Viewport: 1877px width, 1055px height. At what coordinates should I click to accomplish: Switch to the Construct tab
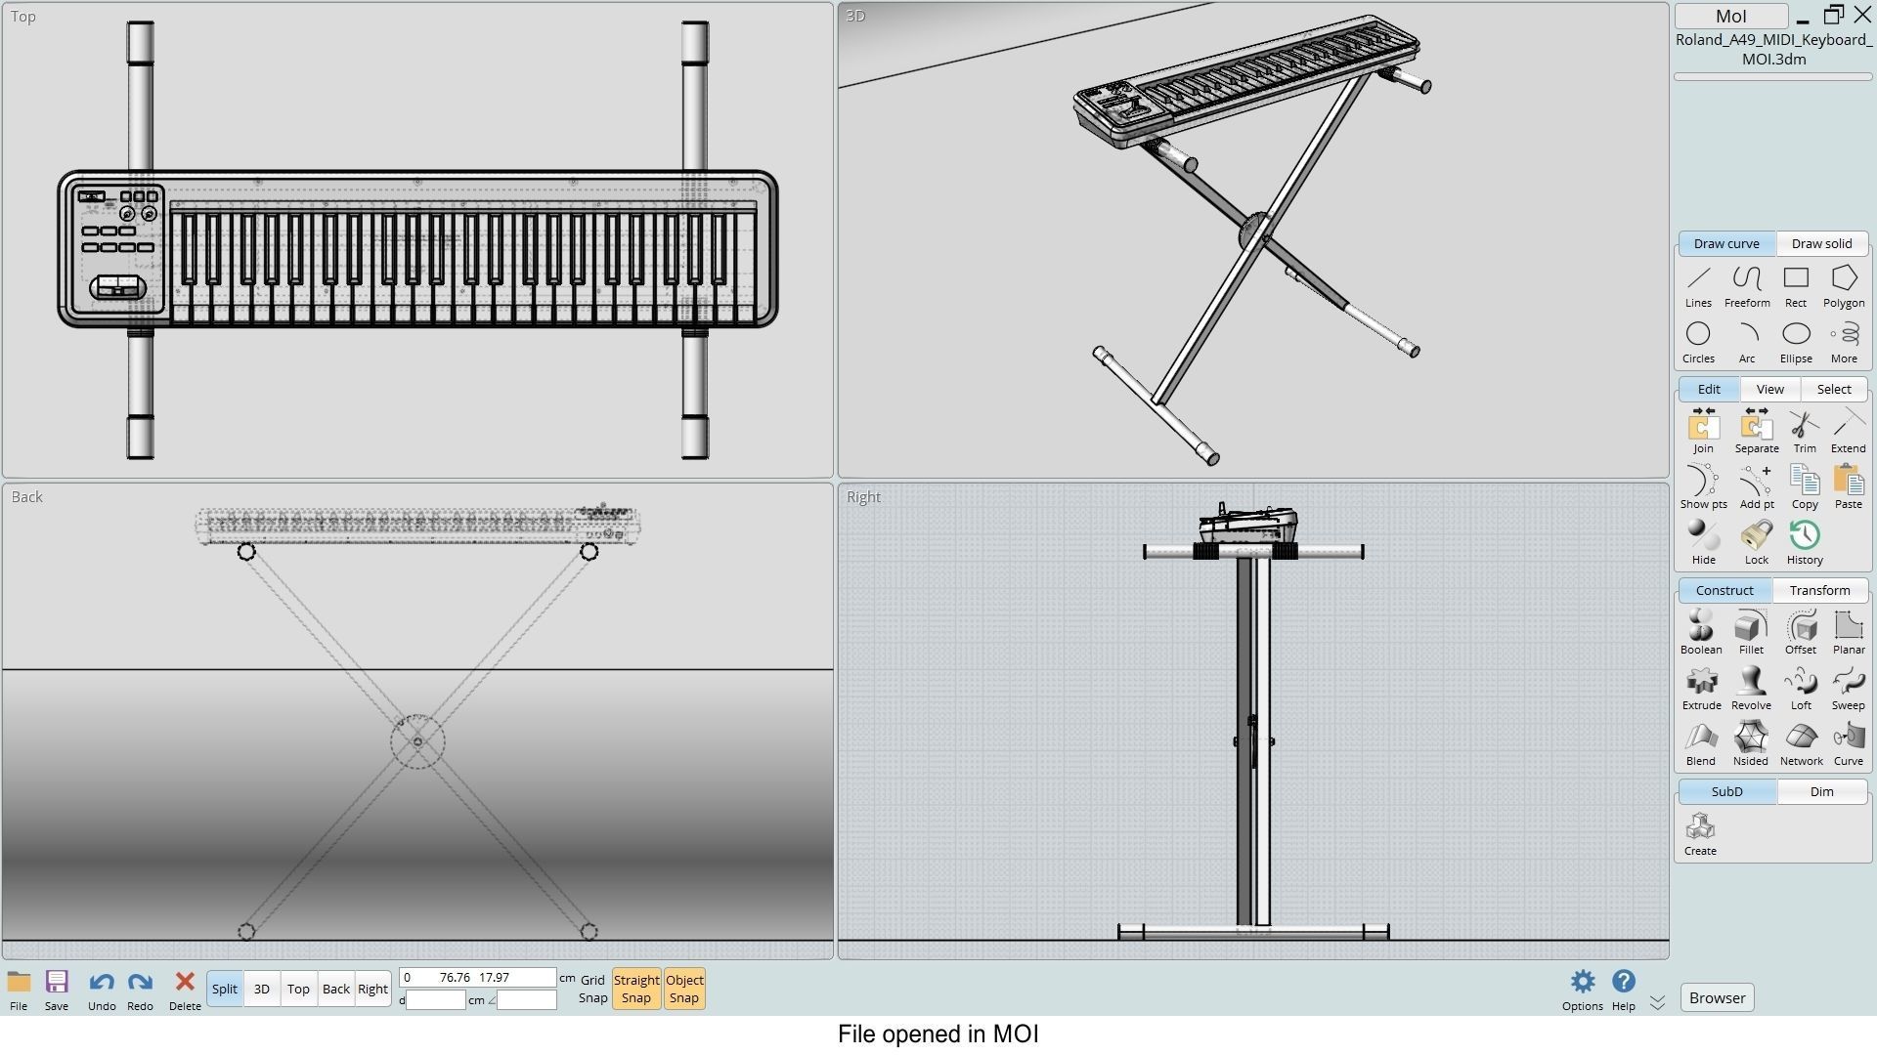coord(1724,590)
